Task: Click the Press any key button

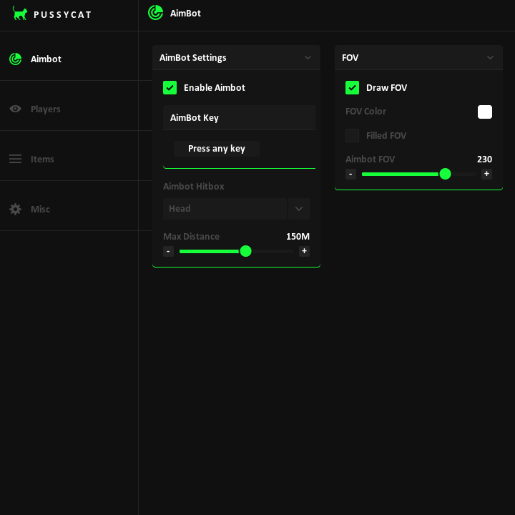Action: [x=216, y=149]
